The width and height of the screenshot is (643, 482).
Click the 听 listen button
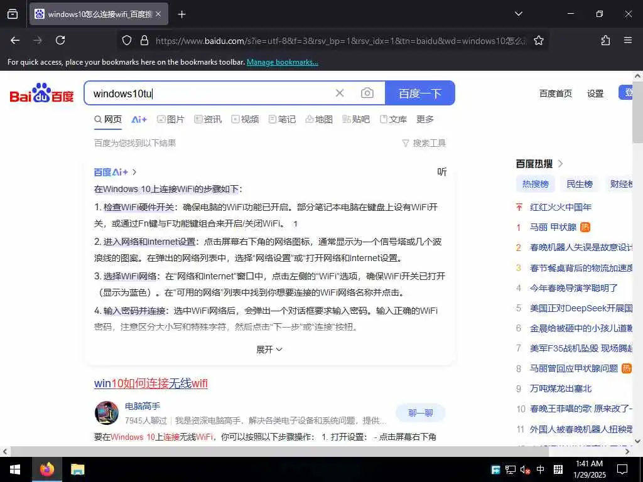[x=441, y=172]
